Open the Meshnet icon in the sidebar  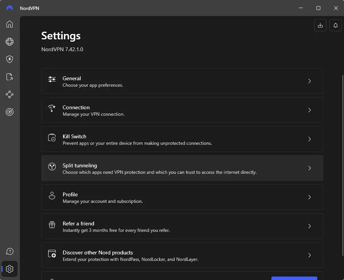10,94
